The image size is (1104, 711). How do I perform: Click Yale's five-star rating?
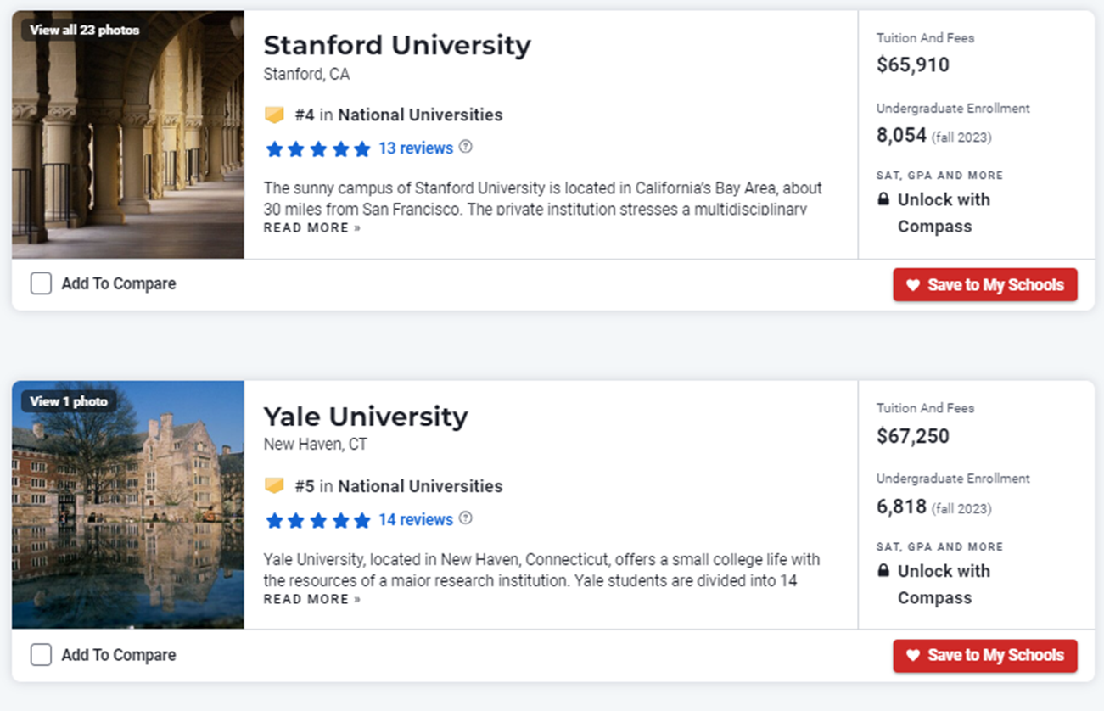[318, 520]
